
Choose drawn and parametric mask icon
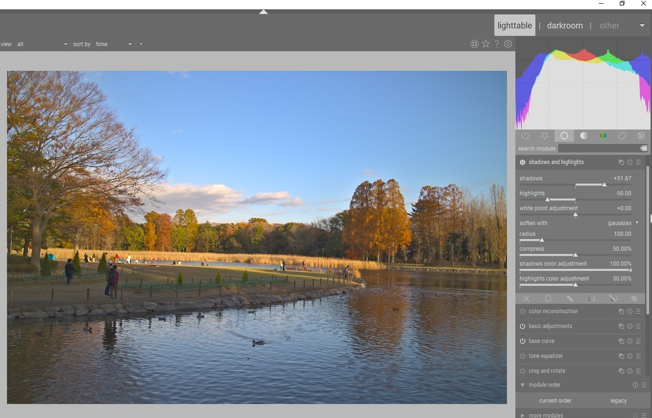(x=613, y=299)
